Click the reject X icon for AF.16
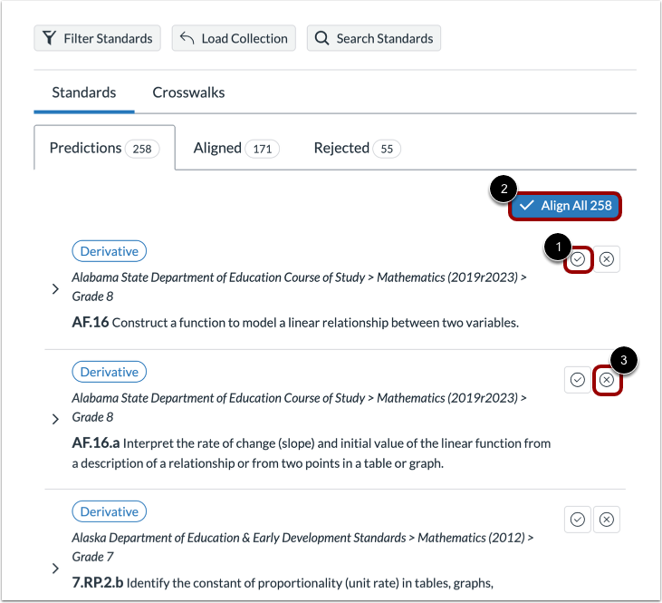 tap(607, 259)
